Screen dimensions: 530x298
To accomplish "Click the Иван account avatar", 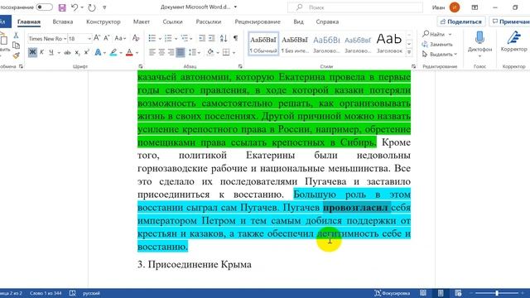I will coord(455,7).
